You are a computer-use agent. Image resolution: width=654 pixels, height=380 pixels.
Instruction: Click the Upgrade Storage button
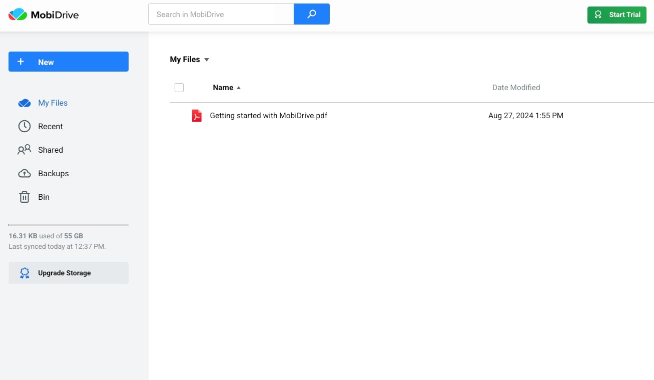point(69,273)
